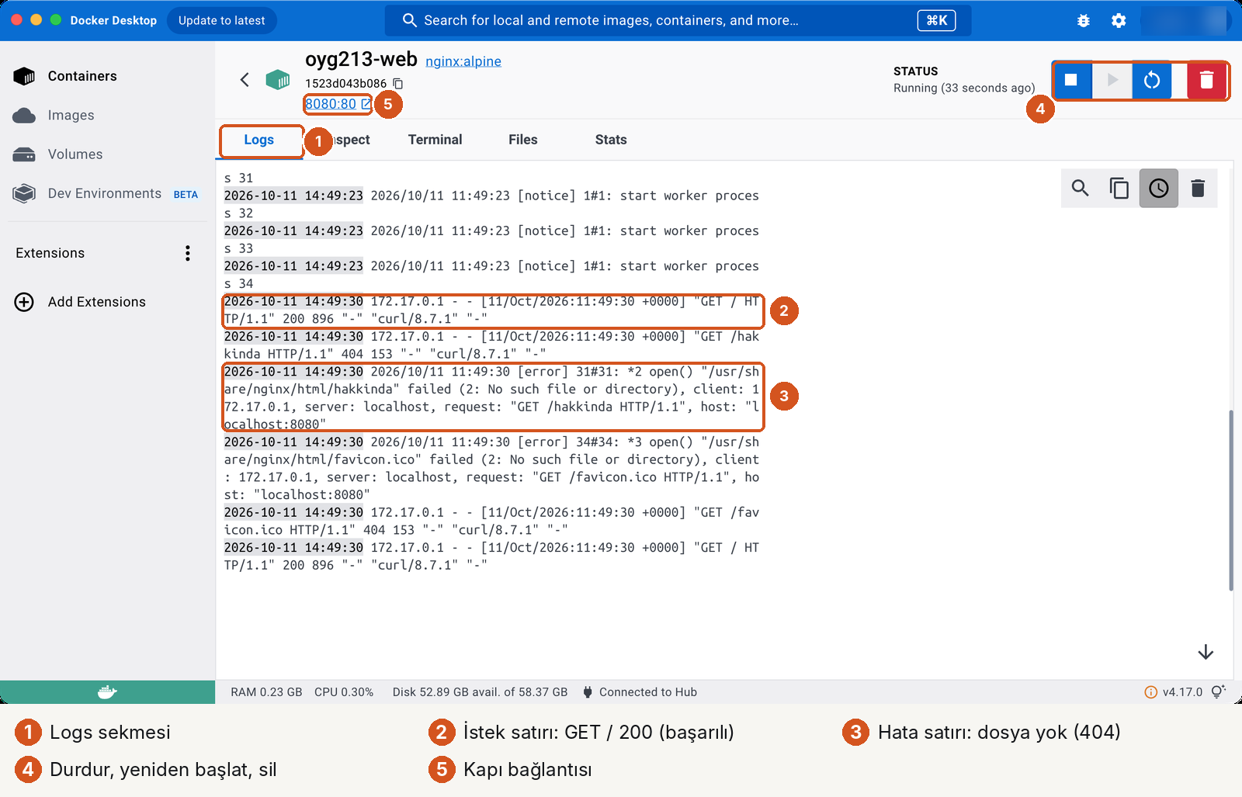The width and height of the screenshot is (1242, 797).
Task: Open the 8080:80 port link
Action: click(x=338, y=104)
